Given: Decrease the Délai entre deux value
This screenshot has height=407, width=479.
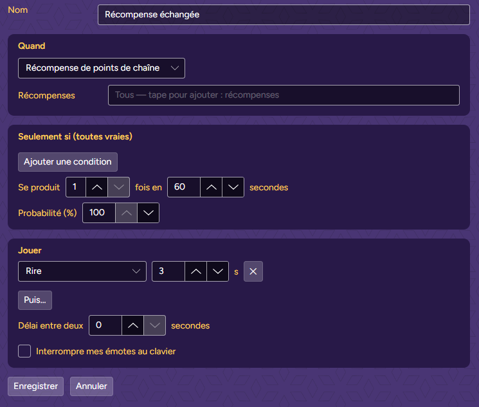Looking at the screenshot, I should tap(154, 325).
